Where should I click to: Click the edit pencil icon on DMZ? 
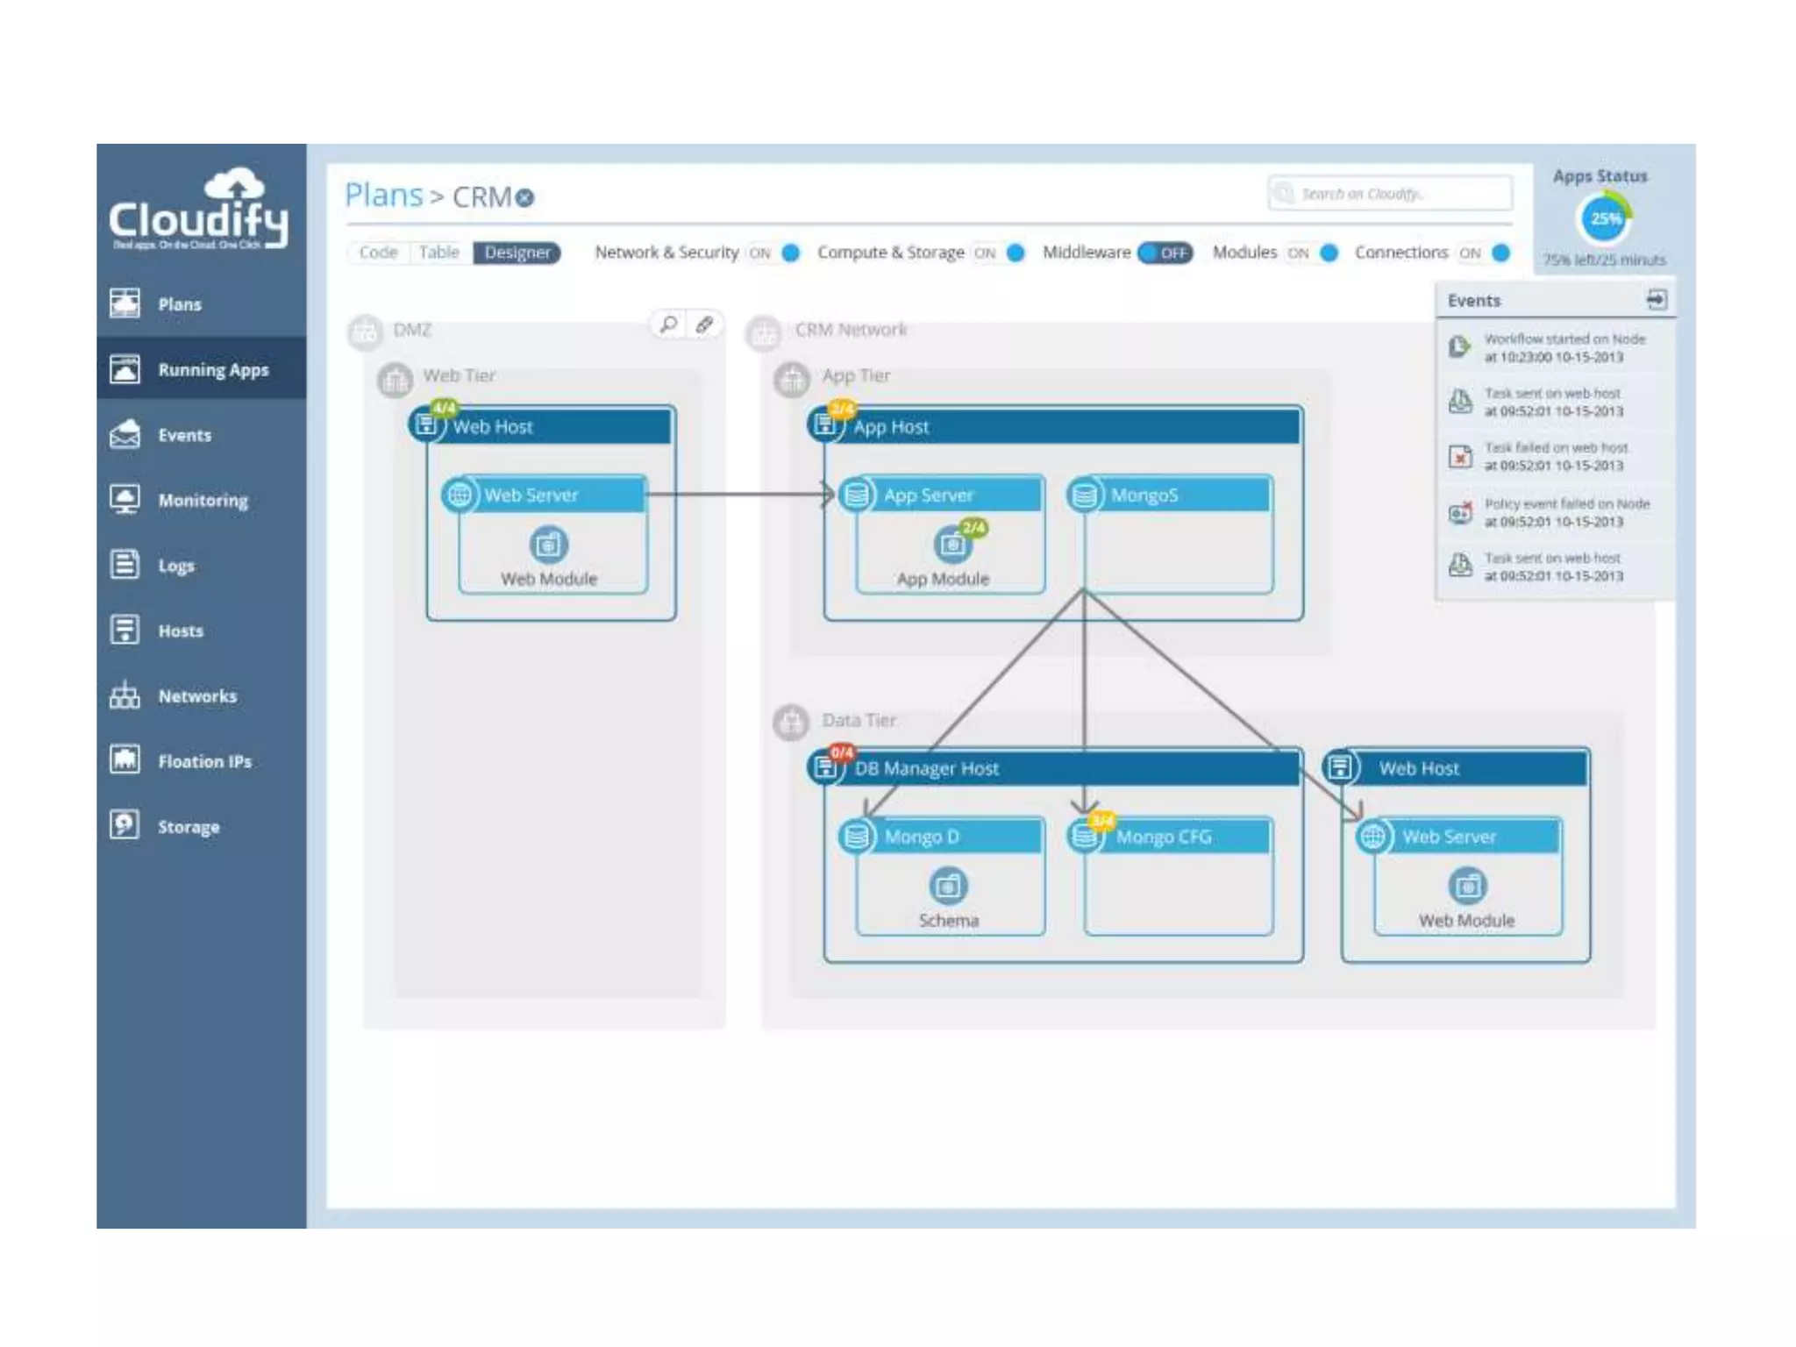tap(704, 325)
